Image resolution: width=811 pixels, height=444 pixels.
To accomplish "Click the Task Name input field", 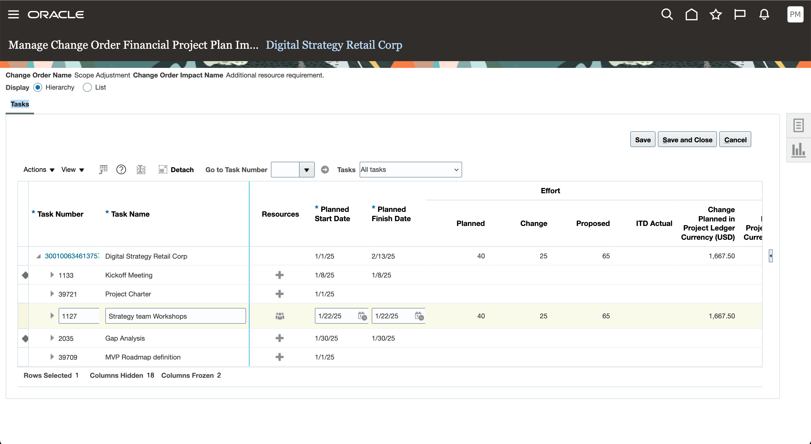I will click(x=175, y=316).
